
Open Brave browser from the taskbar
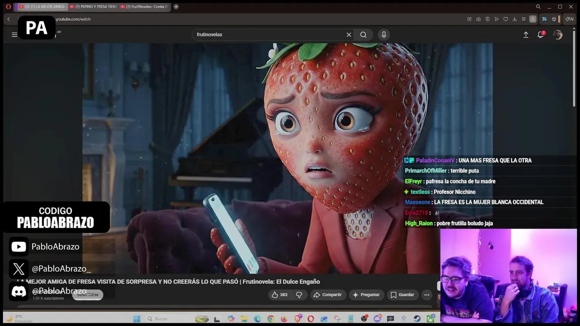click(298, 319)
